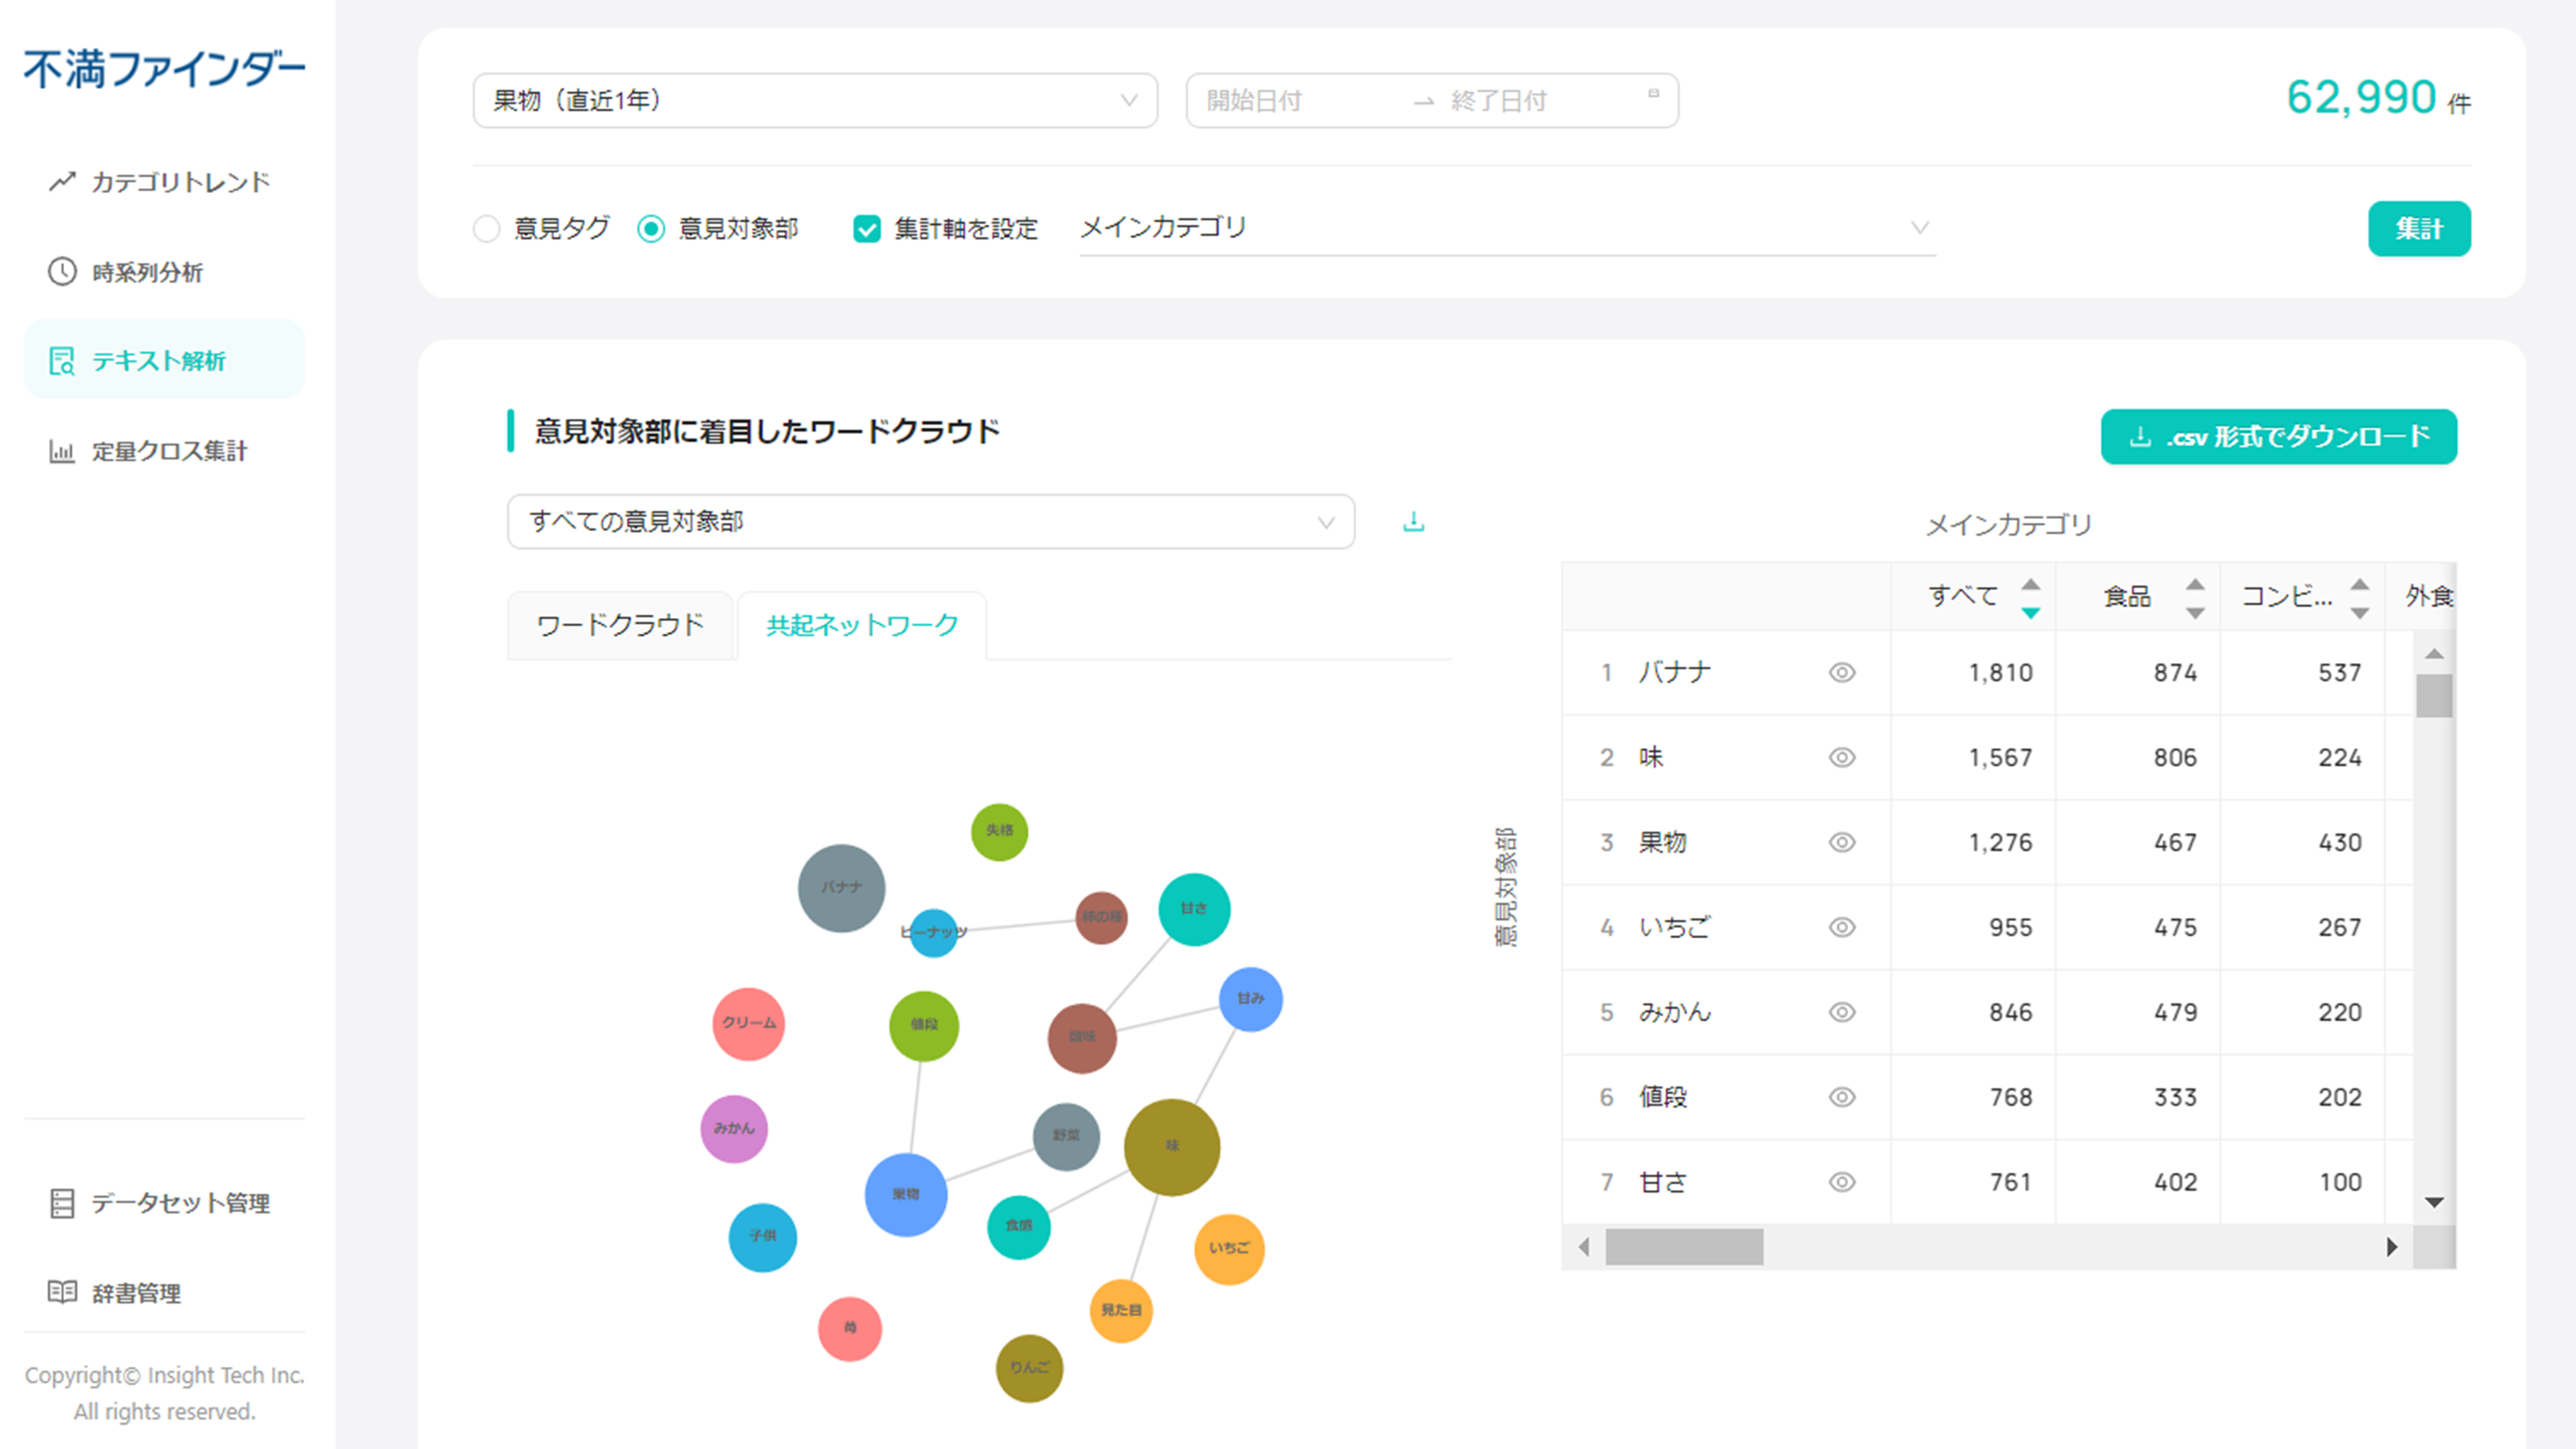Expand すべての意見対象部 dropdown
The height and width of the screenshot is (1449, 2576).
click(x=930, y=522)
